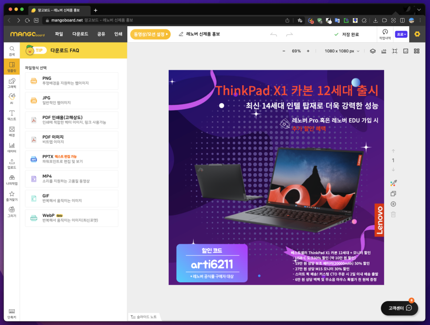Viewport: 430px width, 325px height.
Task: Select WebP beta format
Action: pos(72,218)
